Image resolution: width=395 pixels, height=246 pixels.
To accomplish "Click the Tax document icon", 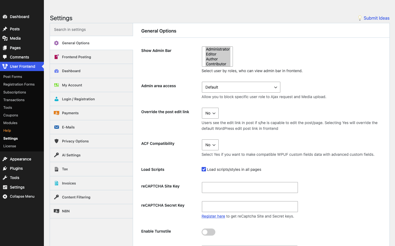I will 57,169.
